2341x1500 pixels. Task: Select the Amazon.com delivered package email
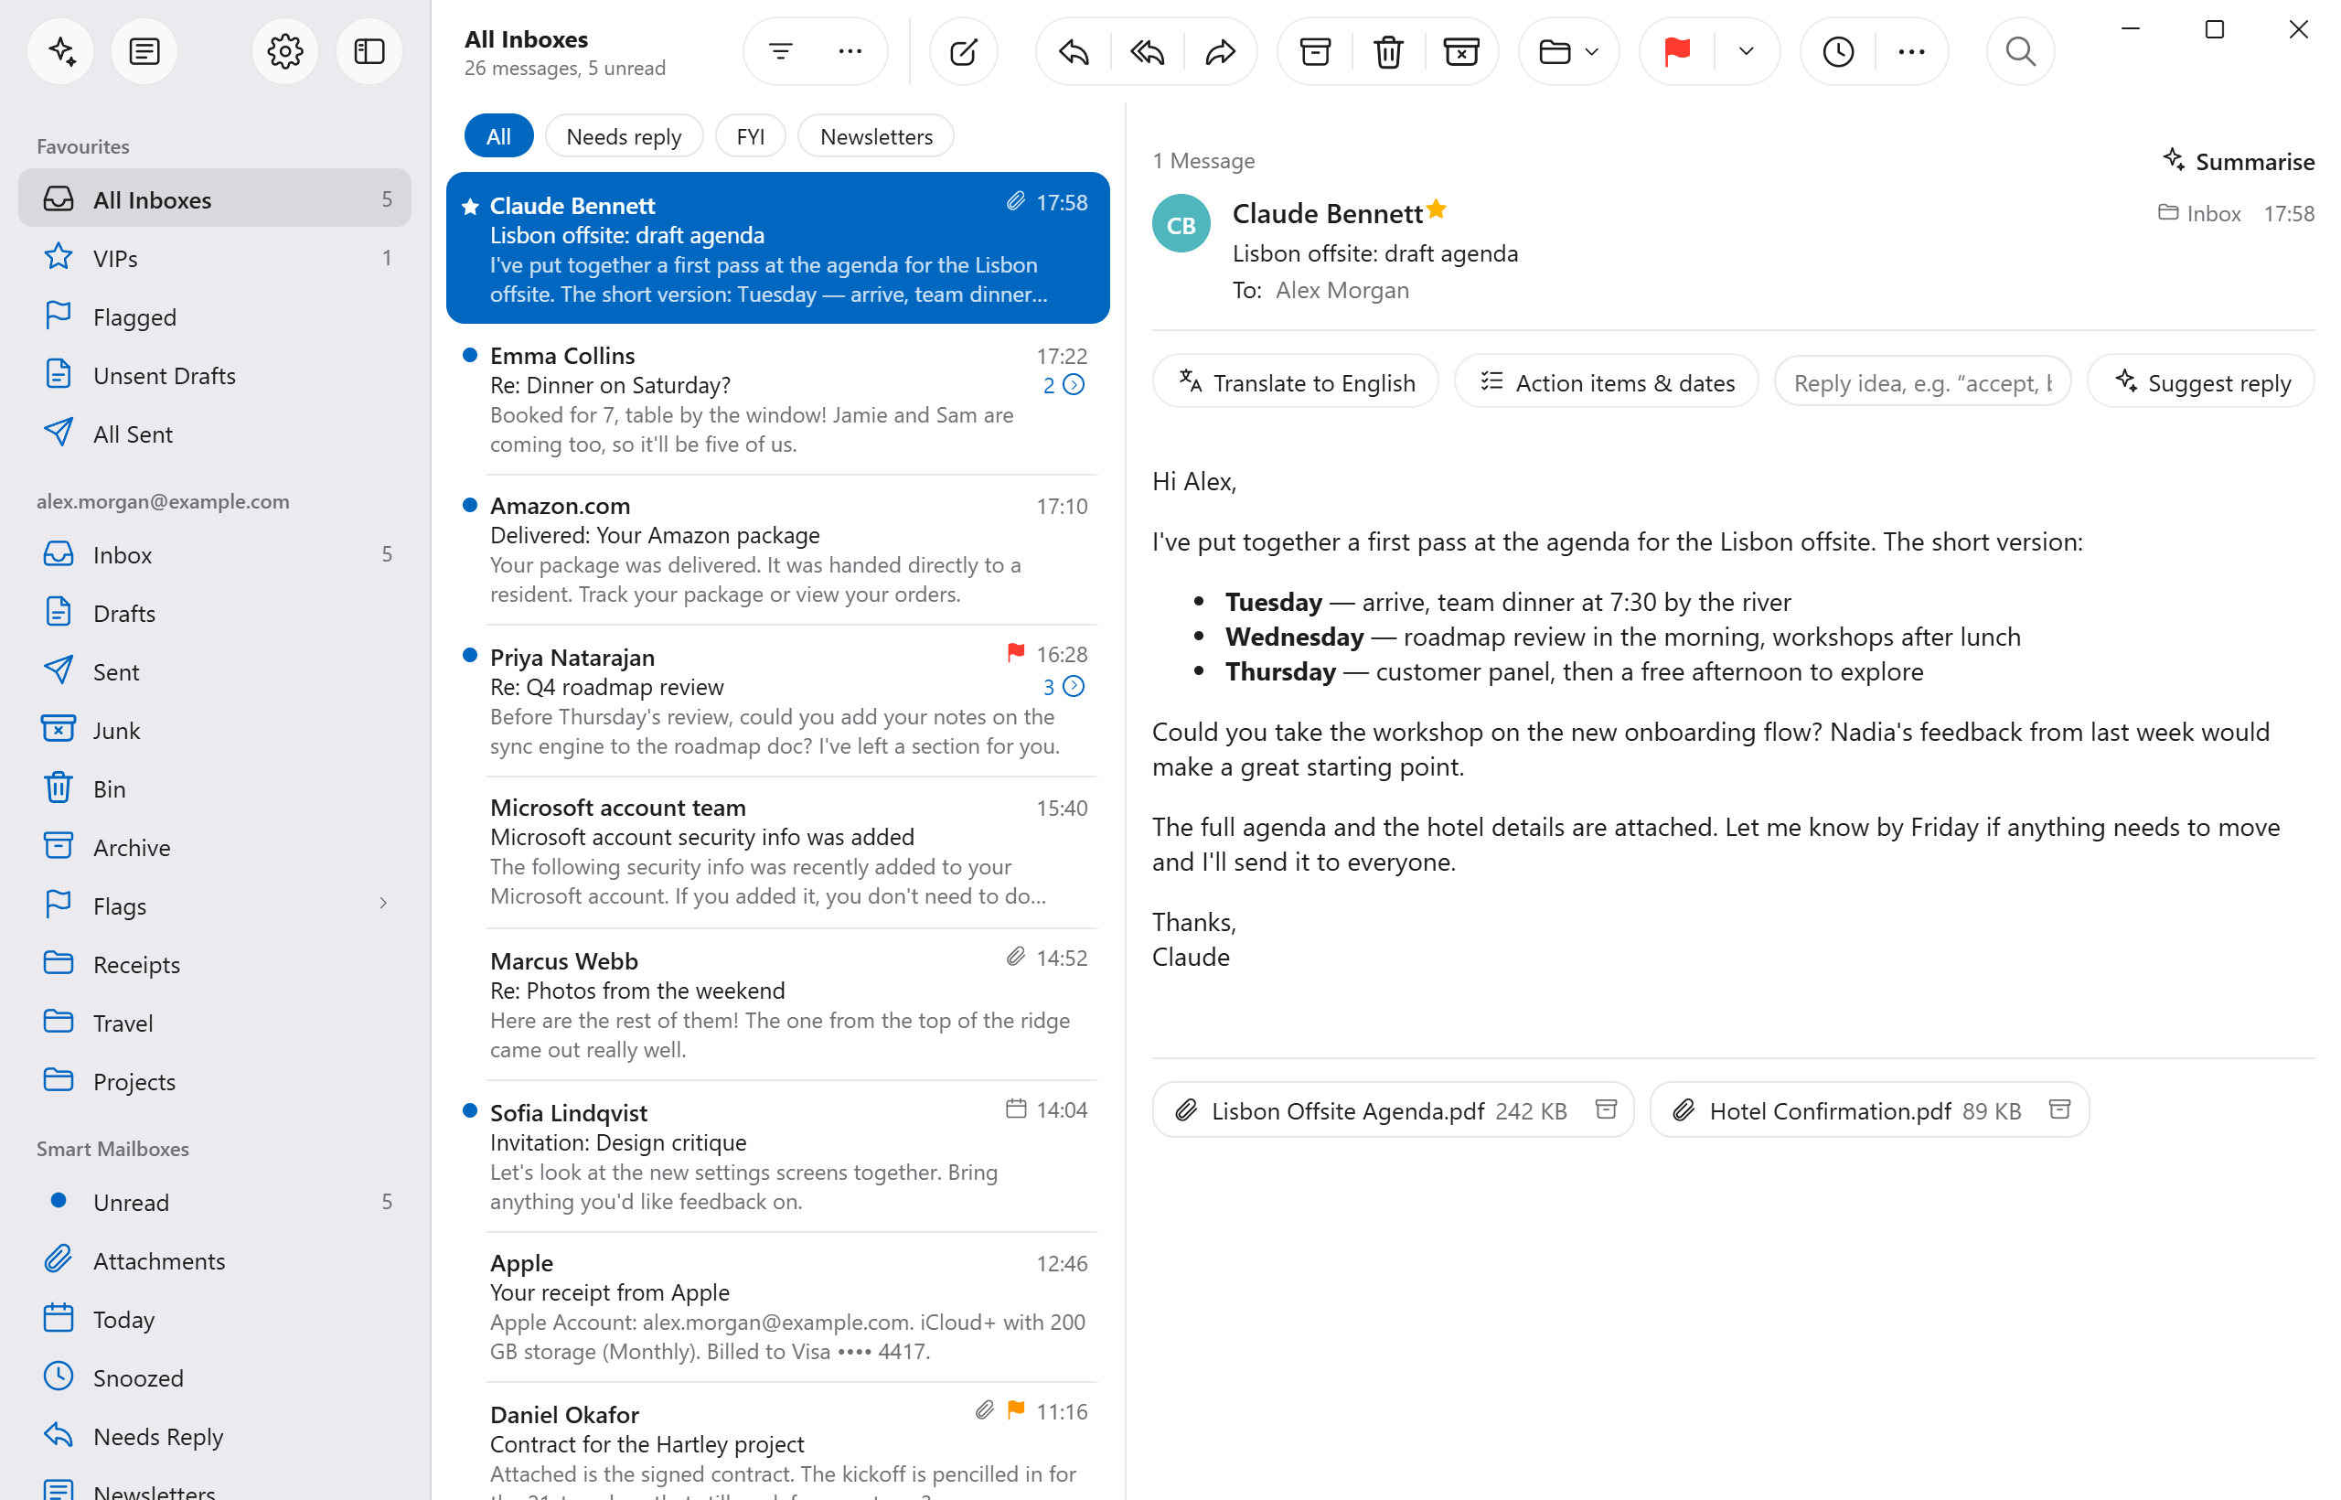777,550
